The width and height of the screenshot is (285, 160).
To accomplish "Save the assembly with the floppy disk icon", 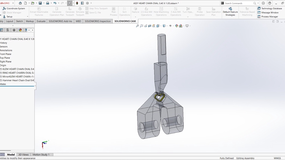I will click(40, 3).
